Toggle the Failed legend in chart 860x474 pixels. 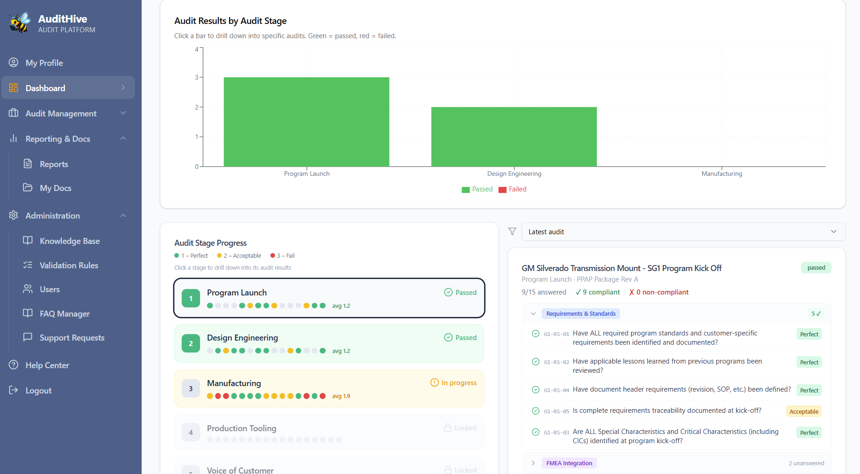512,189
